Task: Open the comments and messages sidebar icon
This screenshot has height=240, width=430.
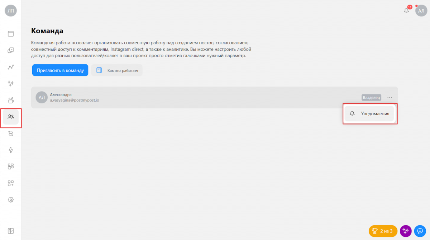Action: [11, 50]
